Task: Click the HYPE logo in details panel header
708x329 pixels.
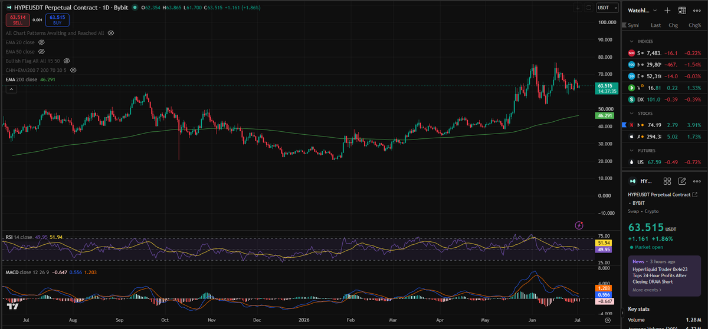Action: tap(633, 181)
